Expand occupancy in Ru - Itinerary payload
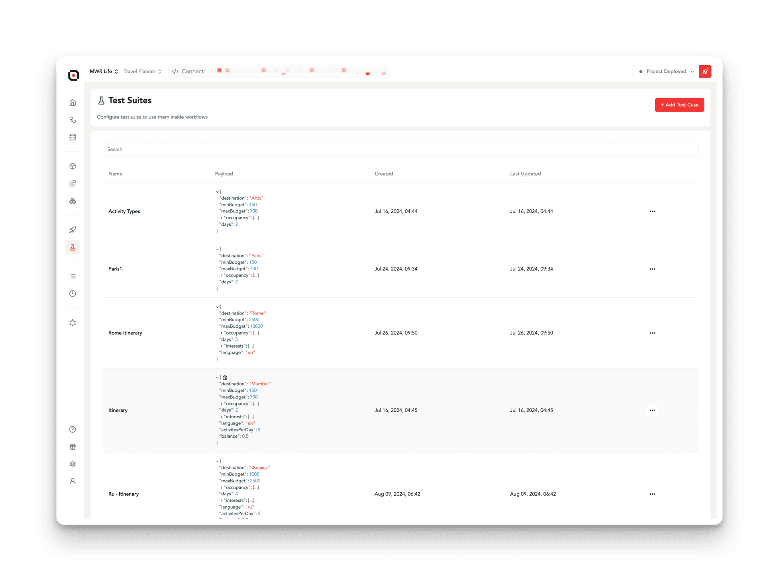The height and width of the screenshot is (581, 779). [221, 487]
